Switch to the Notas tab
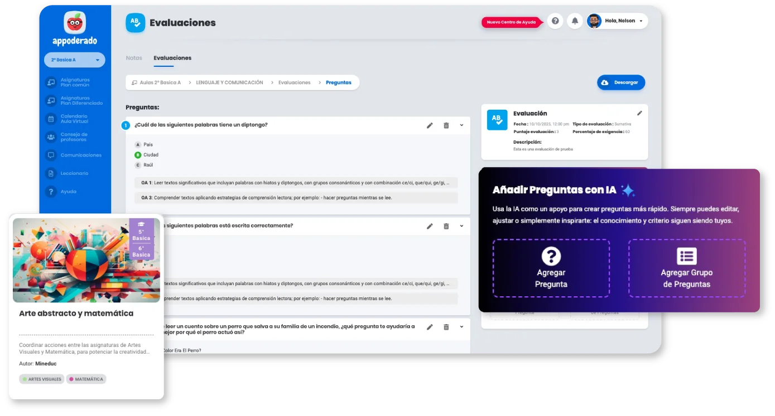The image size is (775, 416). tap(134, 57)
